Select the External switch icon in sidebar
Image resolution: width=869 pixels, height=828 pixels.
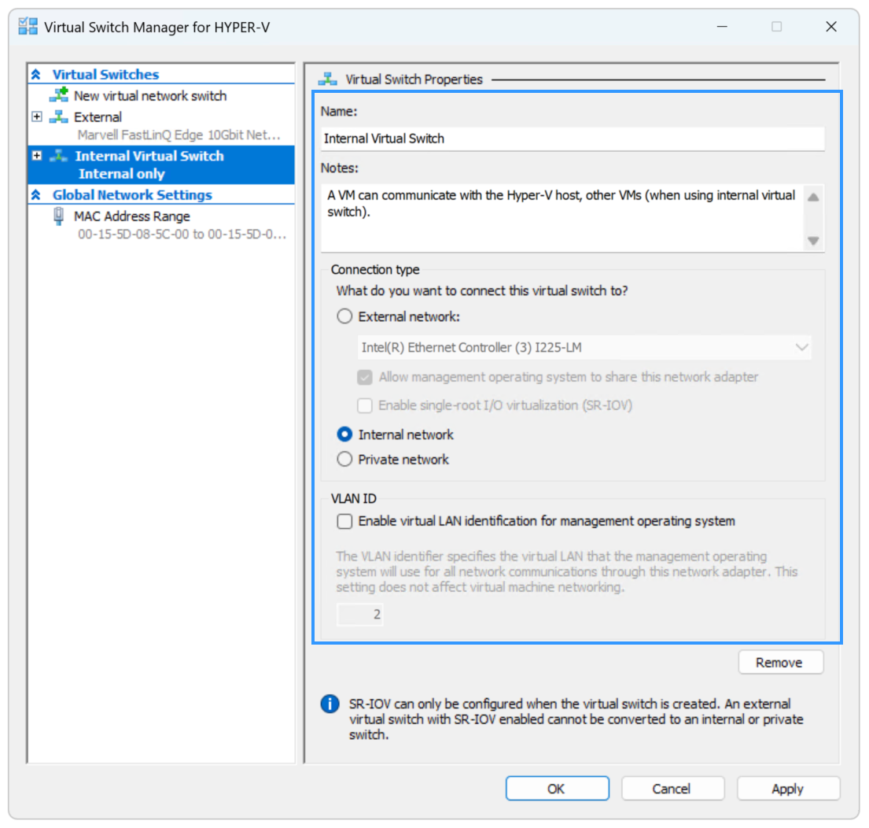pyautogui.click(x=59, y=116)
